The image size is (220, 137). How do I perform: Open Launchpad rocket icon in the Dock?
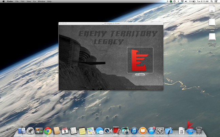(x=30, y=131)
